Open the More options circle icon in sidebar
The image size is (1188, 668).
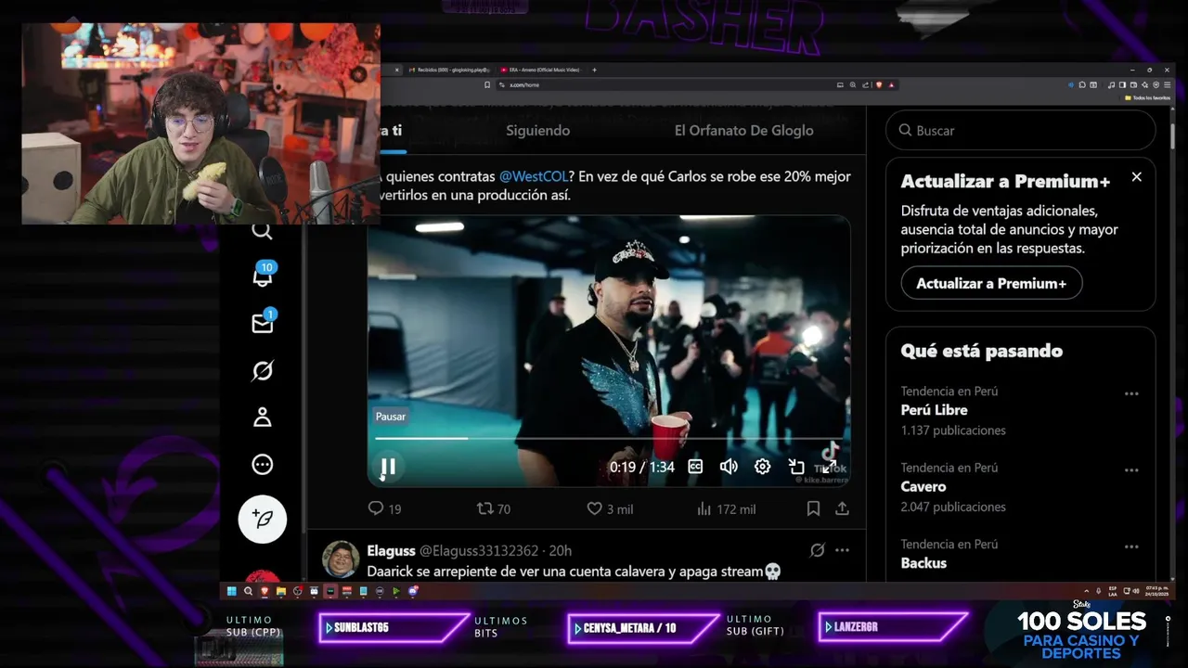pos(263,465)
